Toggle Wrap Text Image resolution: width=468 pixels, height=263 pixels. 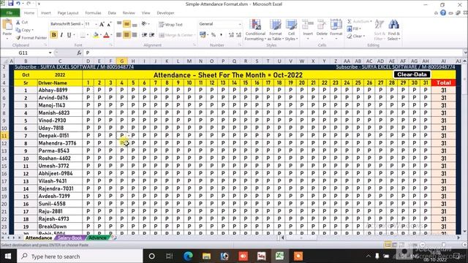[x=171, y=24]
